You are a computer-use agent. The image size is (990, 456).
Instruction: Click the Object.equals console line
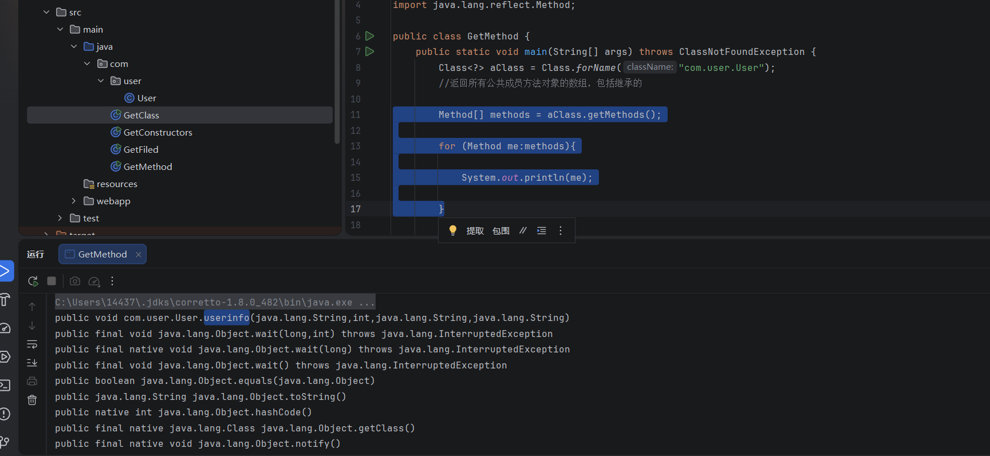(215, 380)
